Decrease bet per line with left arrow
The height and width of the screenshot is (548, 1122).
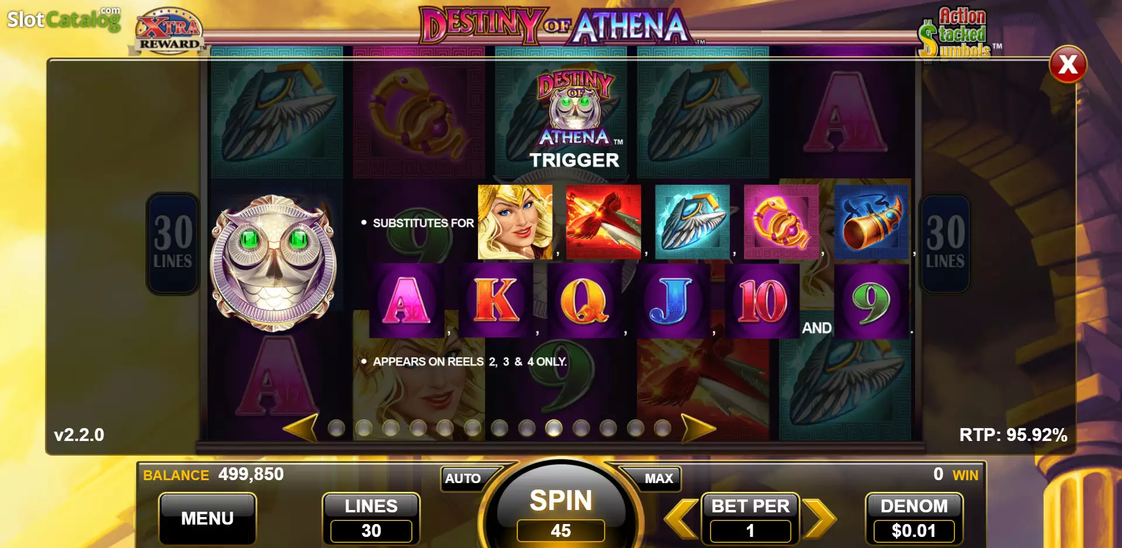point(682,518)
